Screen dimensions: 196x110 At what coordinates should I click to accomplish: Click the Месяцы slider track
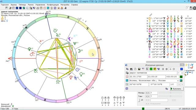[x=171, y=93]
